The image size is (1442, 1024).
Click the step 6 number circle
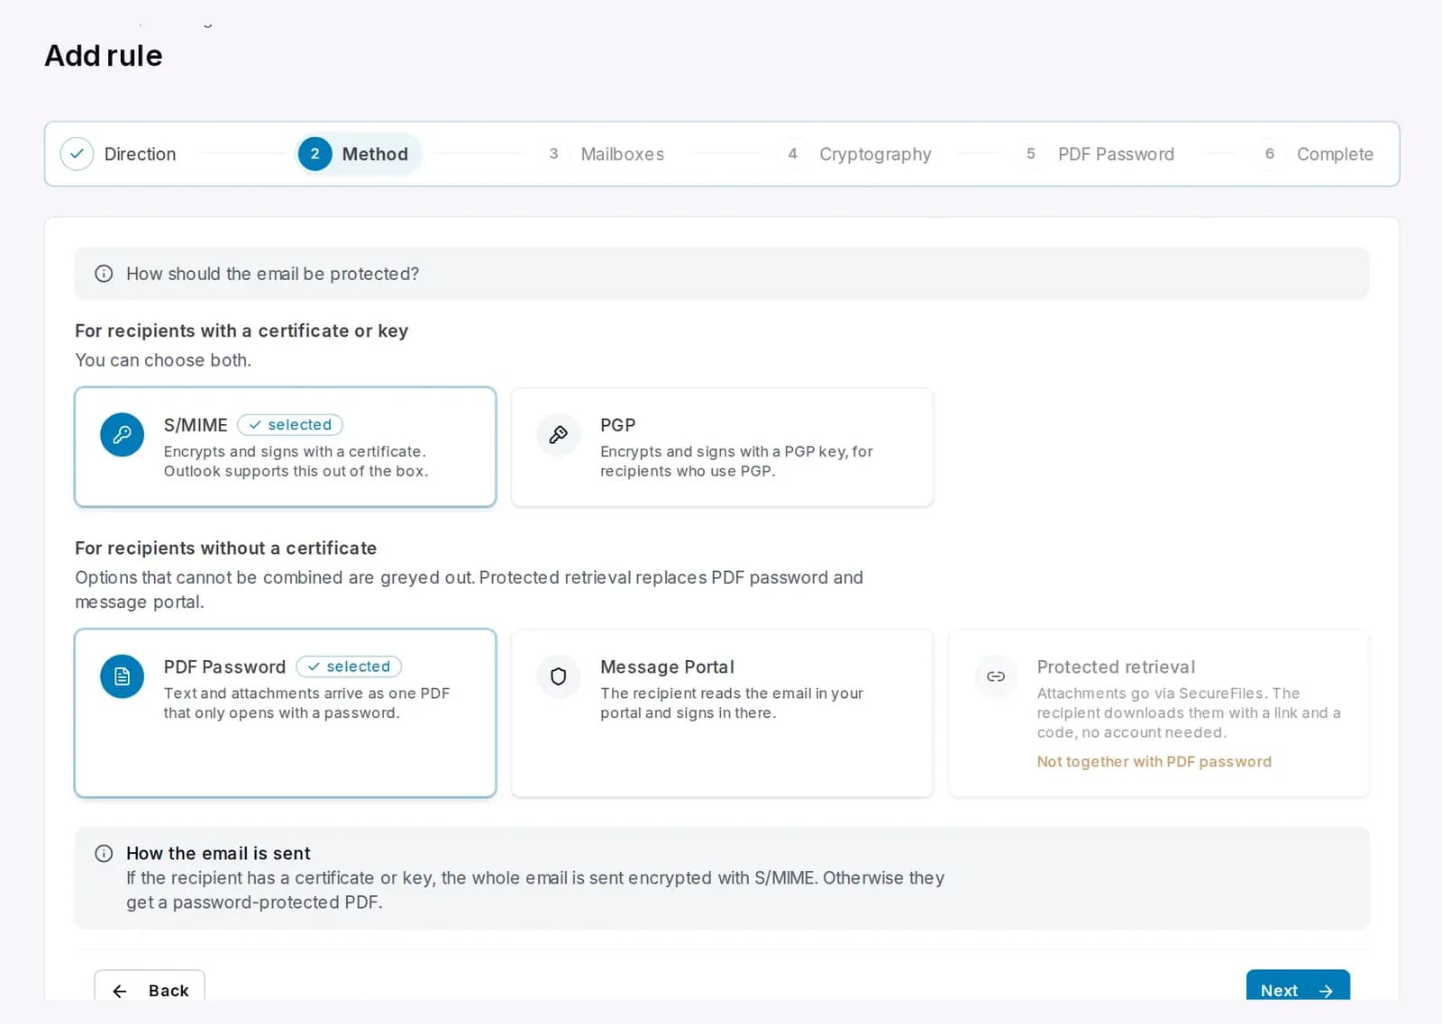coord(1269,154)
